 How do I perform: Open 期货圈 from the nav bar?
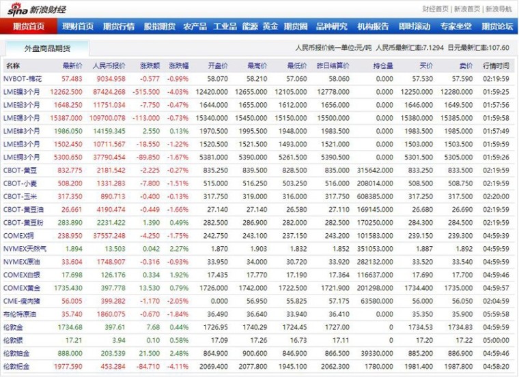[x=296, y=27]
